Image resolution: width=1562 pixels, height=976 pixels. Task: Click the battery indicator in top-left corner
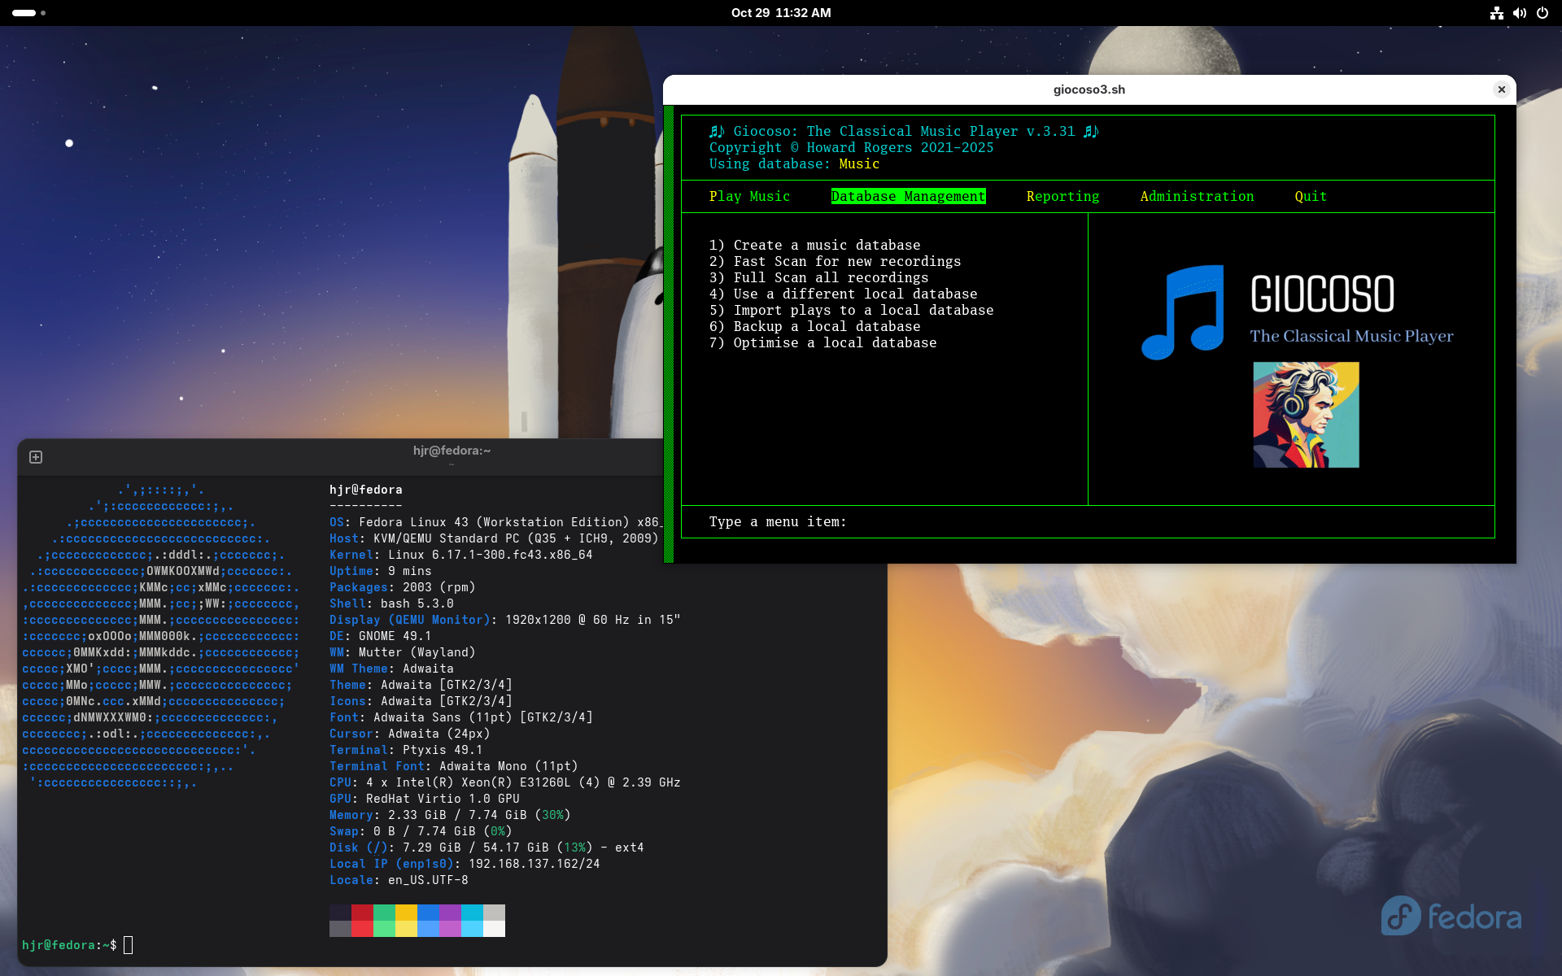(24, 13)
